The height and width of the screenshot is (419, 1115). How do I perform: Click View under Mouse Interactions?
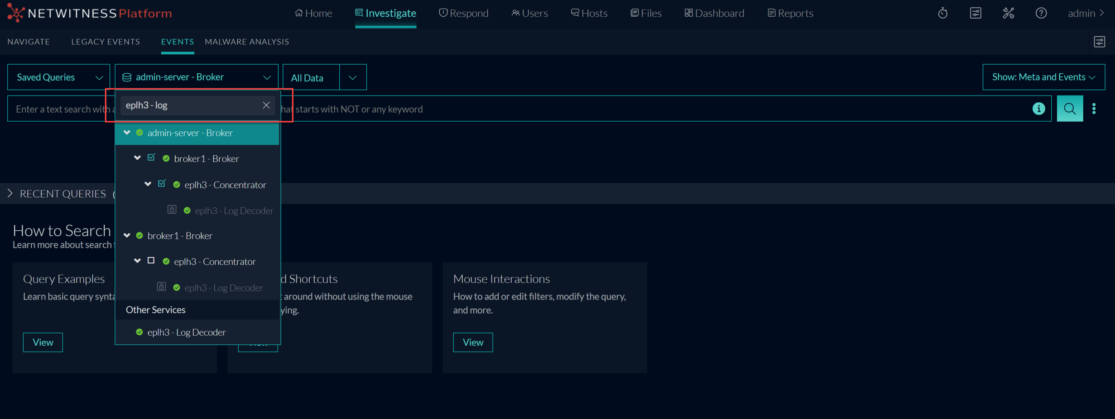473,343
